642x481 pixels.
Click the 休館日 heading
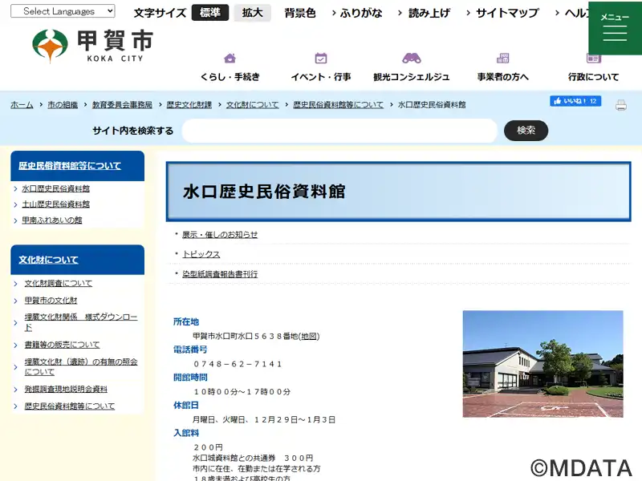pyautogui.click(x=186, y=406)
